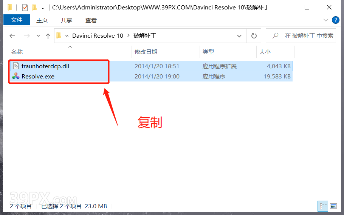Open Help with the question mark icon

tap(335, 20)
